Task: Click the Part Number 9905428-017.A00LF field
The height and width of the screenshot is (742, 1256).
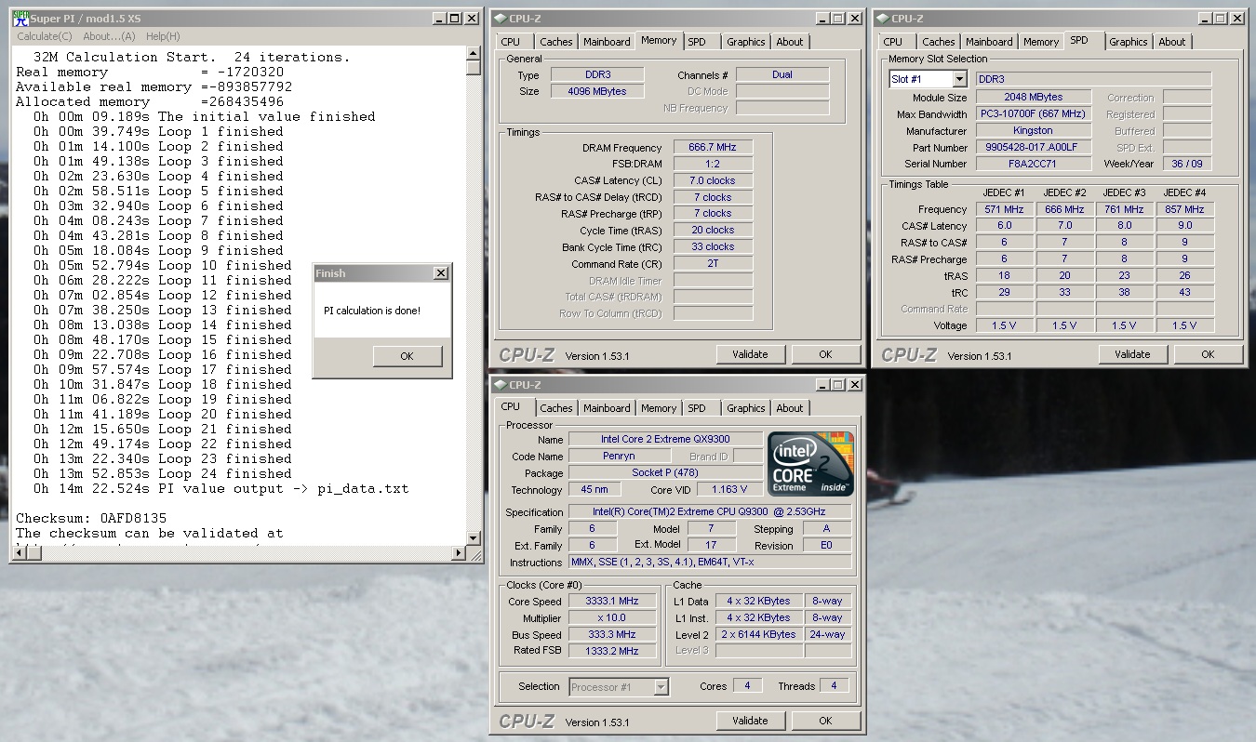Action: point(1033,147)
